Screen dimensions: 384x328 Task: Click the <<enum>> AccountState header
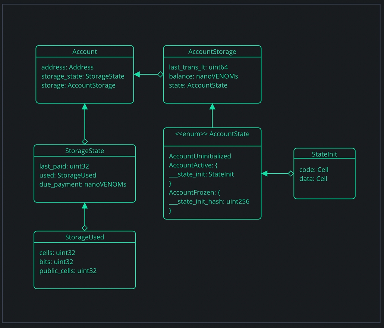tap(212, 134)
